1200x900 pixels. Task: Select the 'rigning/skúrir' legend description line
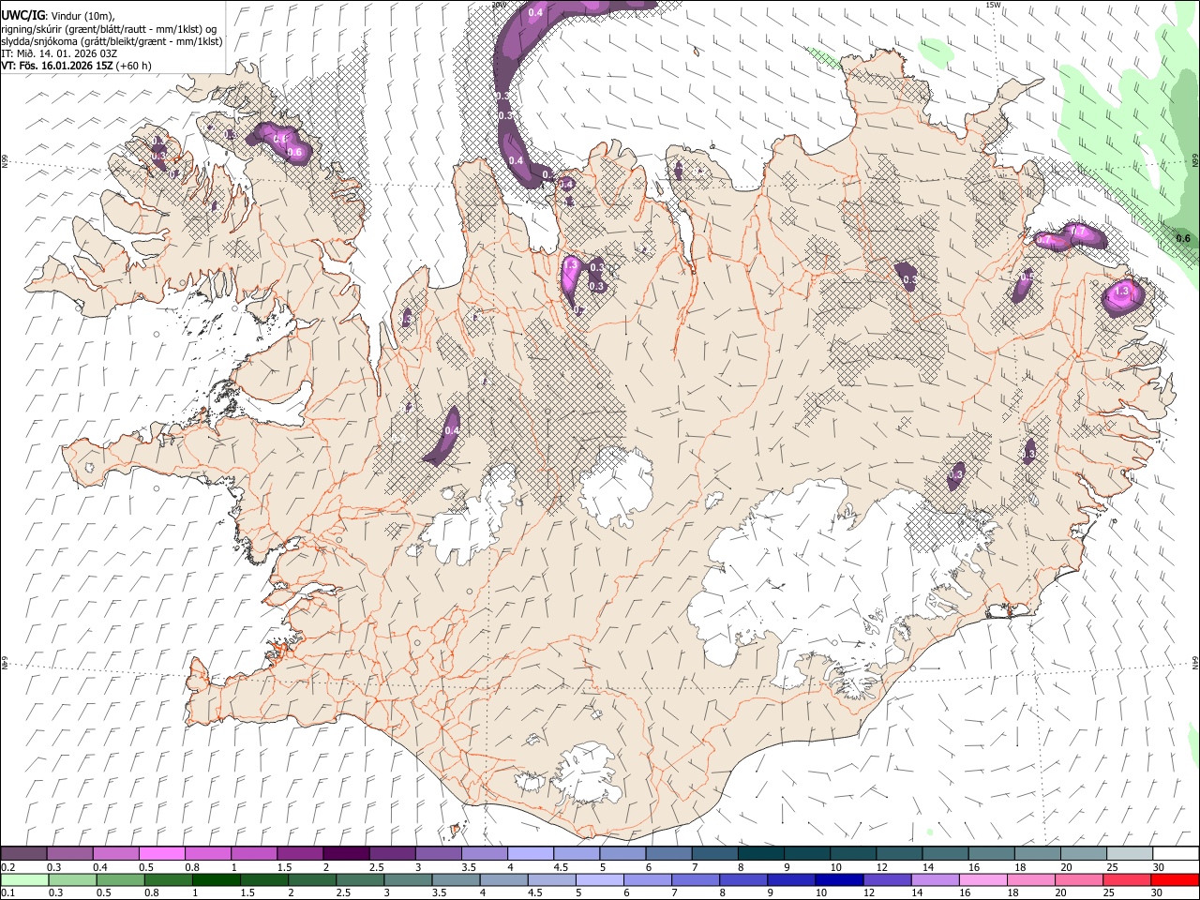(x=110, y=29)
